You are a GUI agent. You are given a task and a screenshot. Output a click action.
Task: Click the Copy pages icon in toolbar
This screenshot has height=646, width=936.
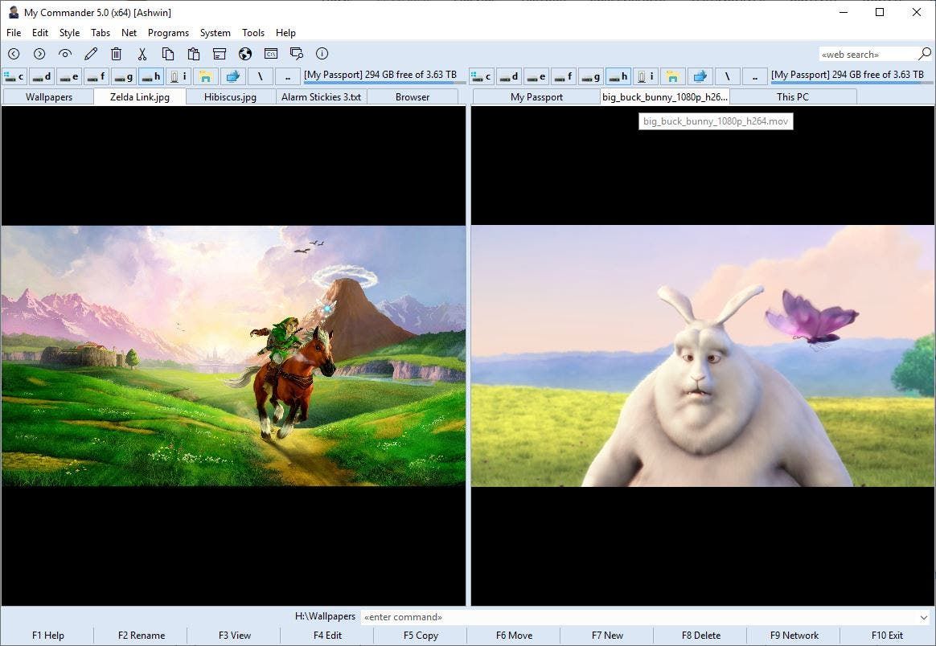168,54
